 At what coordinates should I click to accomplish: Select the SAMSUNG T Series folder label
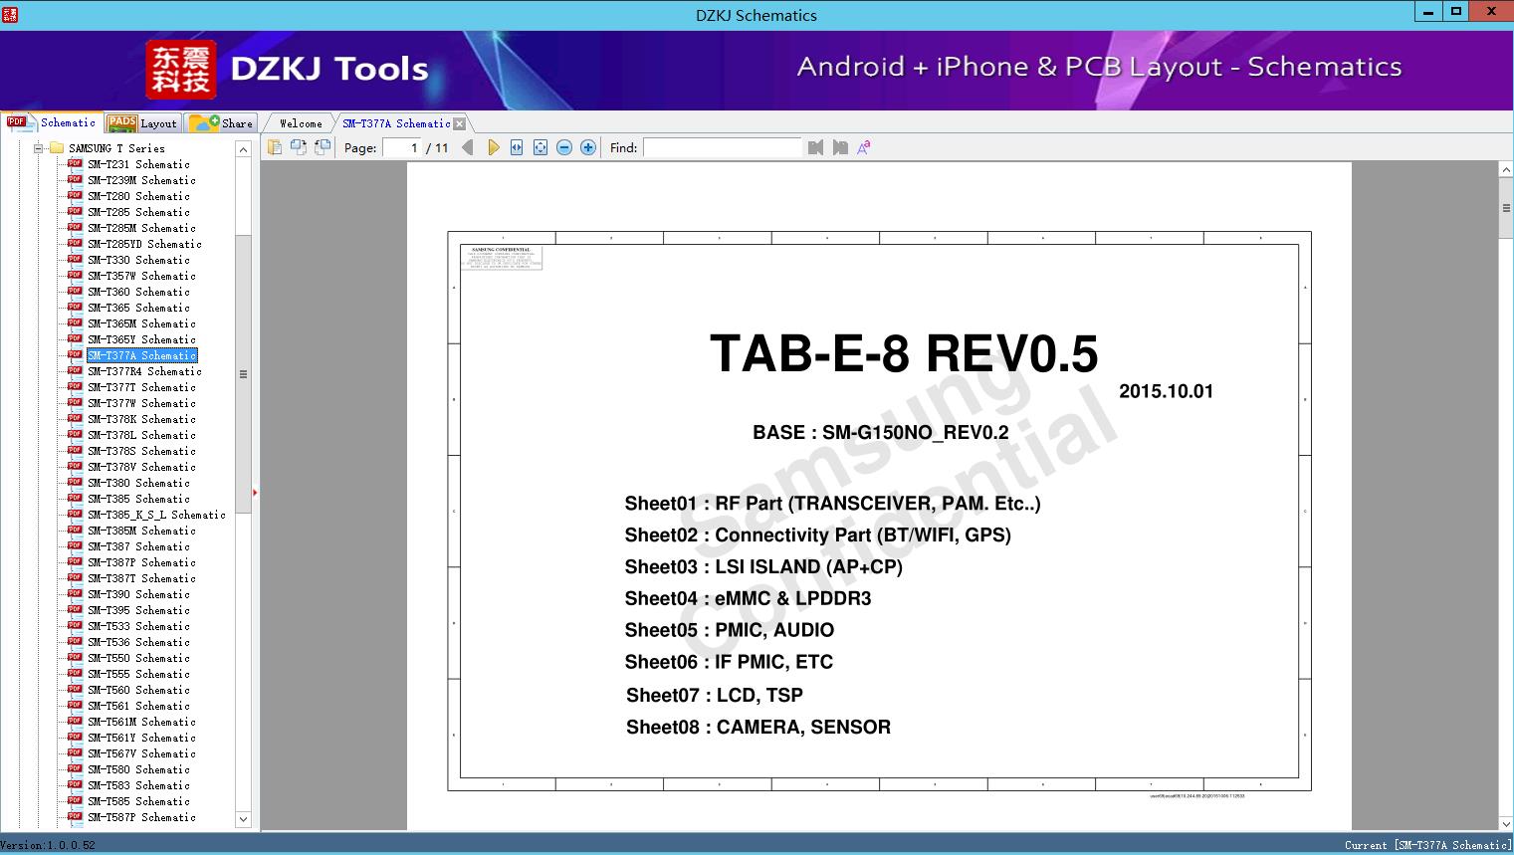116,148
